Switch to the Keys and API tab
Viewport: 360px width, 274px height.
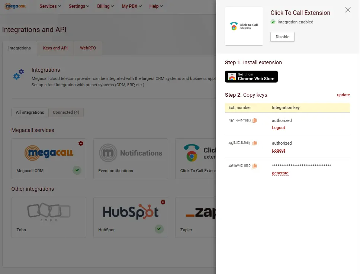click(x=55, y=48)
